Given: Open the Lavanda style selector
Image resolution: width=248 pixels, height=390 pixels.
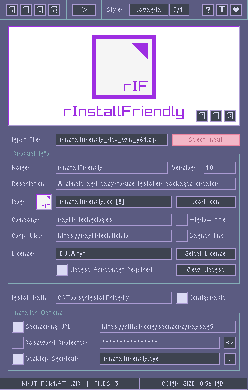Looking at the screenshot, I should pyautogui.click(x=148, y=10).
